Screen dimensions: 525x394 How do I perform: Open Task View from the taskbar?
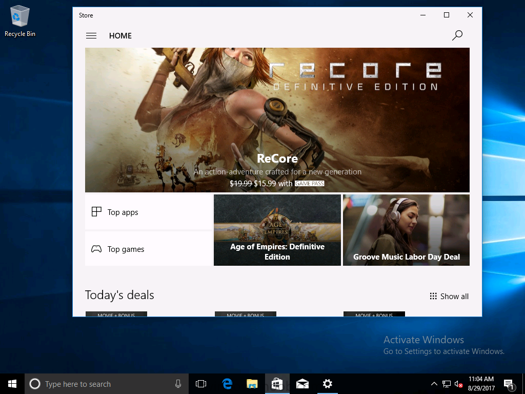pos(201,384)
